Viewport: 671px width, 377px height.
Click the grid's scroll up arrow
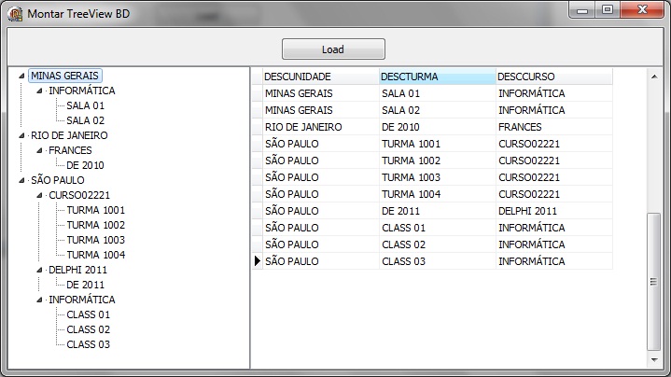[x=653, y=75]
